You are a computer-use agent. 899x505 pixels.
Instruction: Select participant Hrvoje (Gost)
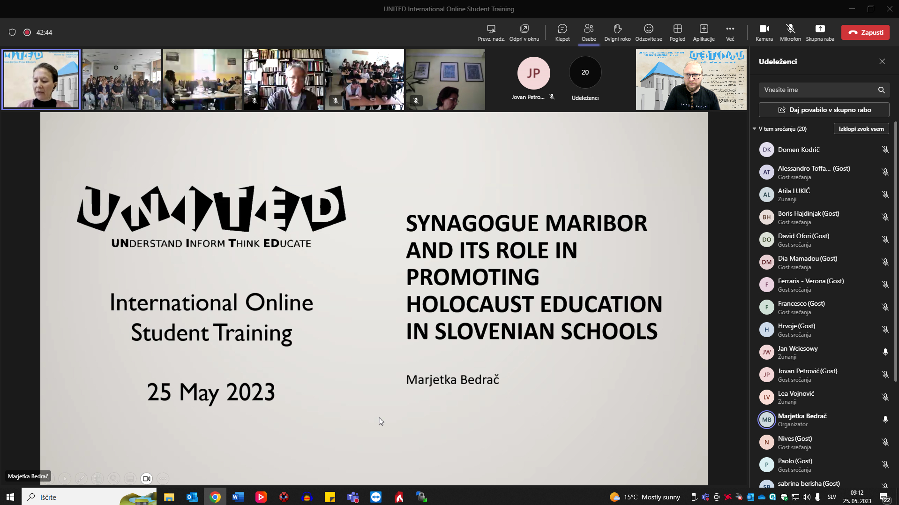pyautogui.click(x=823, y=330)
